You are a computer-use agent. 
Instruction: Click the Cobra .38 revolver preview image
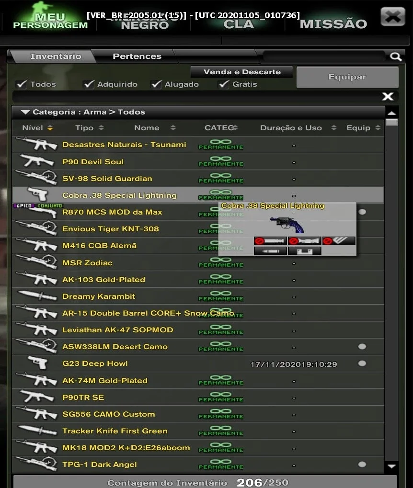287,225
